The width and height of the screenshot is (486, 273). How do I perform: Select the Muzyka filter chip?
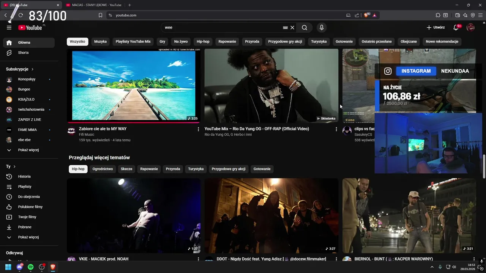[x=101, y=41]
